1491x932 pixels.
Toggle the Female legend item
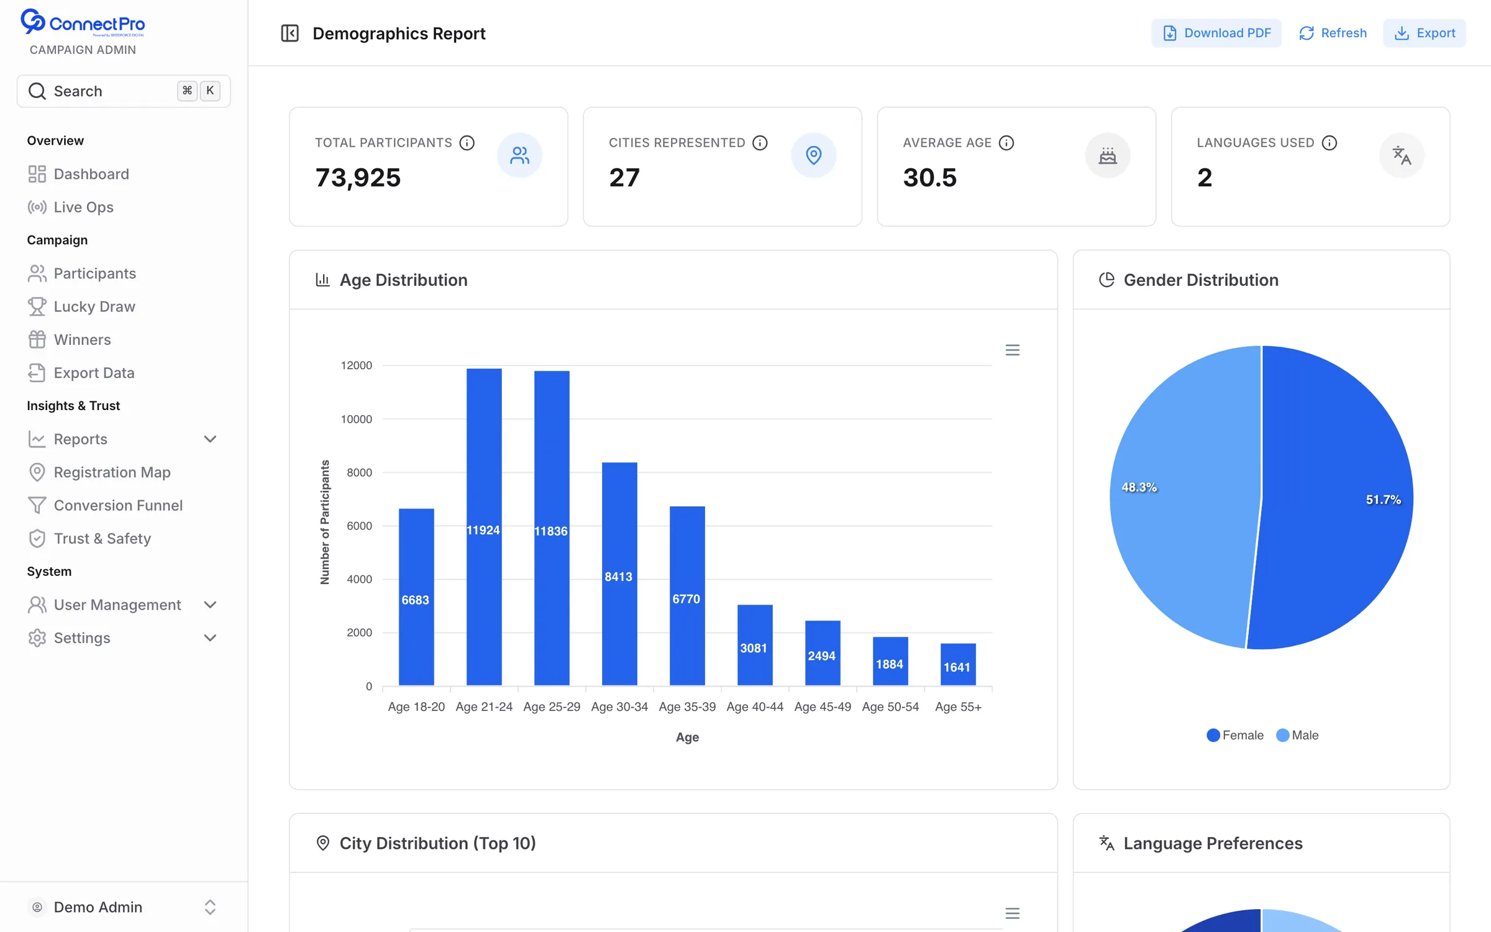(x=1235, y=735)
